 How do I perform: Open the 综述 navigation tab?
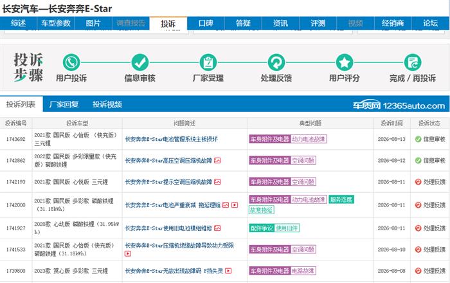tap(19, 23)
